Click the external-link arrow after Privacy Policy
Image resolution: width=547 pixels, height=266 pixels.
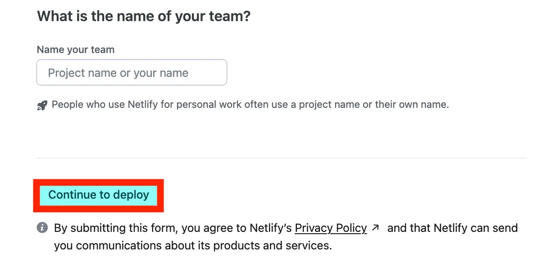tap(375, 228)
